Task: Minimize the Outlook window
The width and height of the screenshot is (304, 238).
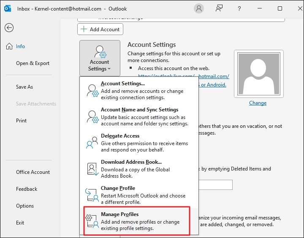Action: pyautogui.click(x=260, y=8)
